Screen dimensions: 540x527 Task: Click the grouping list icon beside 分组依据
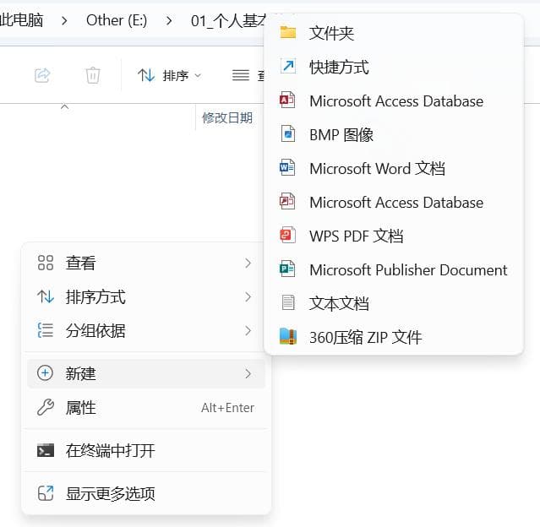46,330
